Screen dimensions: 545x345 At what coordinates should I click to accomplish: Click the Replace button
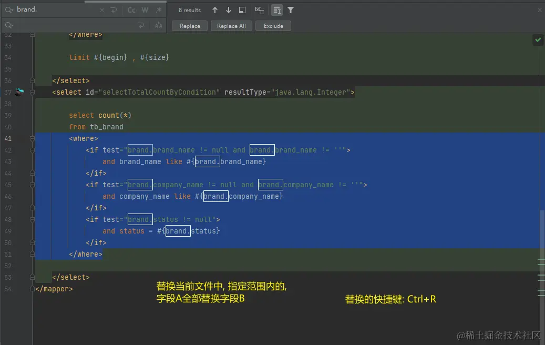click(190, 26)
